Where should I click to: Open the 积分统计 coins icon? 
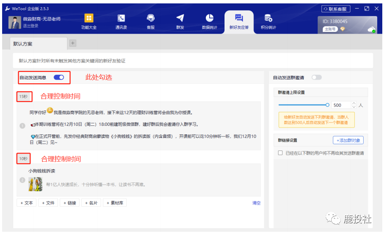pos(268,18)
